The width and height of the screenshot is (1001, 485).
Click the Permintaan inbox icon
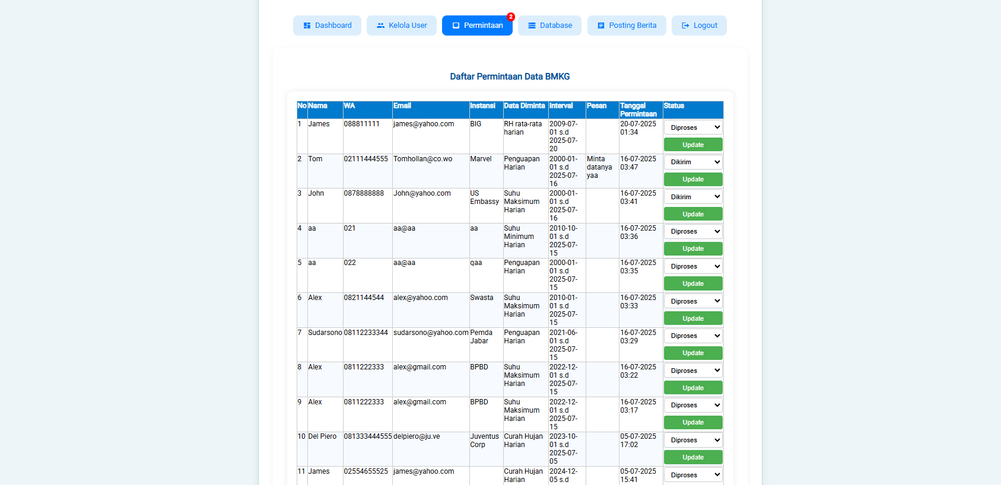[456, 25]
